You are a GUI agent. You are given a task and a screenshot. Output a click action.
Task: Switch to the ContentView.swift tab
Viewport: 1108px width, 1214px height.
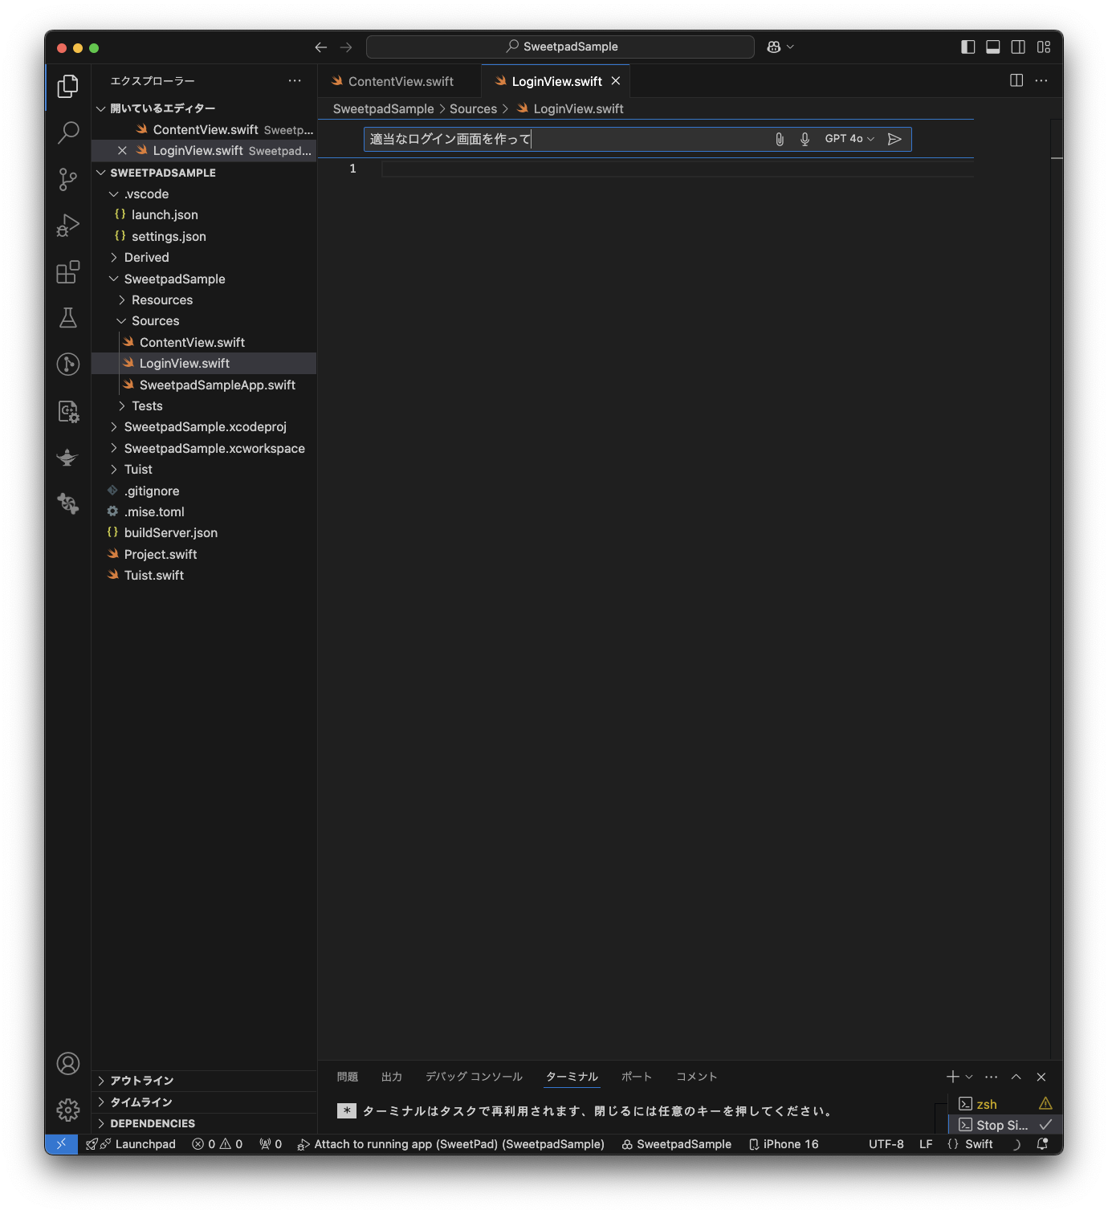click(x=401, y=80)
